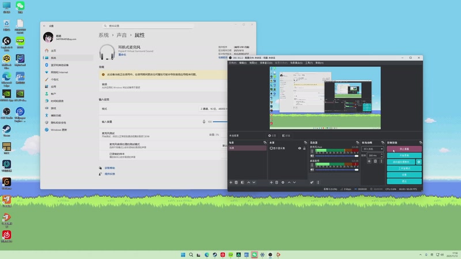Mute input via microphone icon in the Windows Settings input volume row

tap(204, 121)
